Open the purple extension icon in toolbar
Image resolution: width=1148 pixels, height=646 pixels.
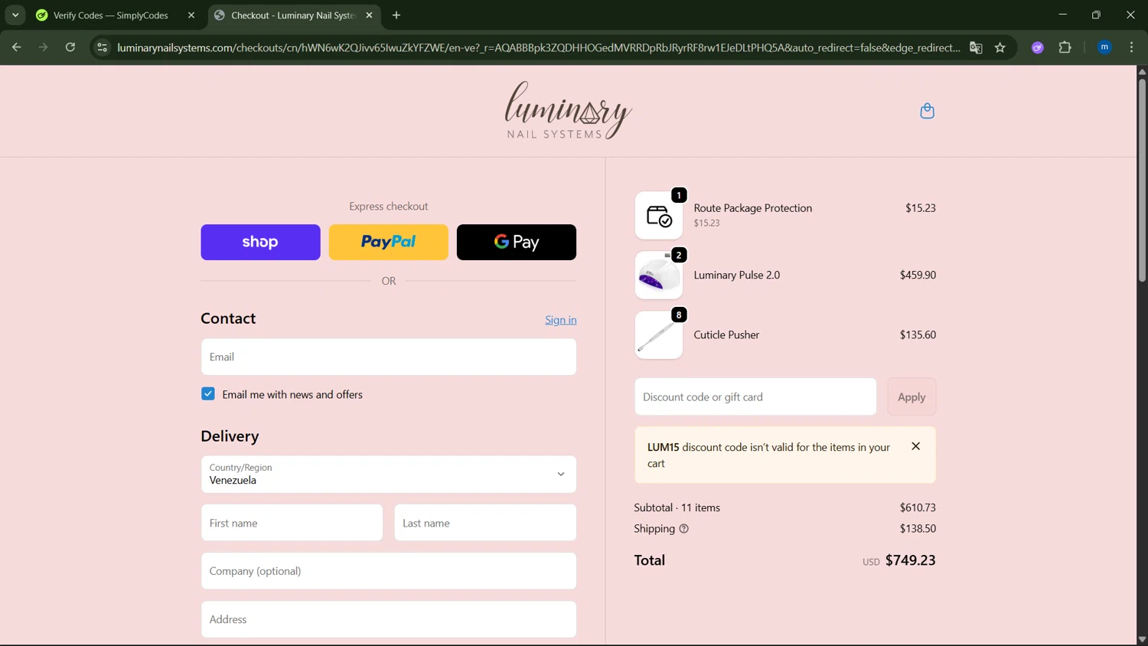tap(1038, 47)
